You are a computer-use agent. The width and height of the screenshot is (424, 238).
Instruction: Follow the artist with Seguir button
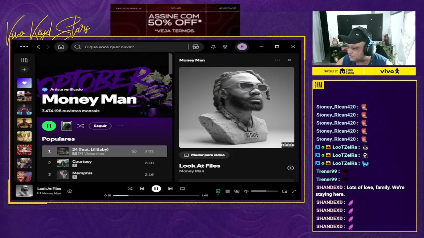click(x=100, y=126)
